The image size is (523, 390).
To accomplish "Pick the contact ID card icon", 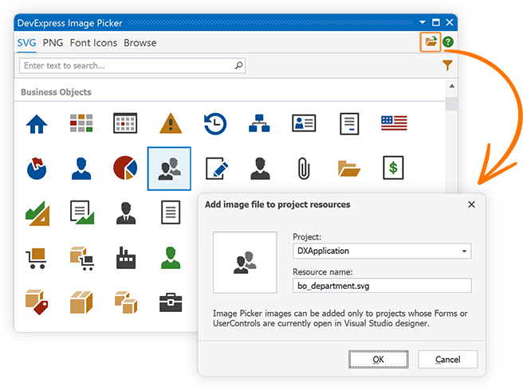I will [304, 123].
